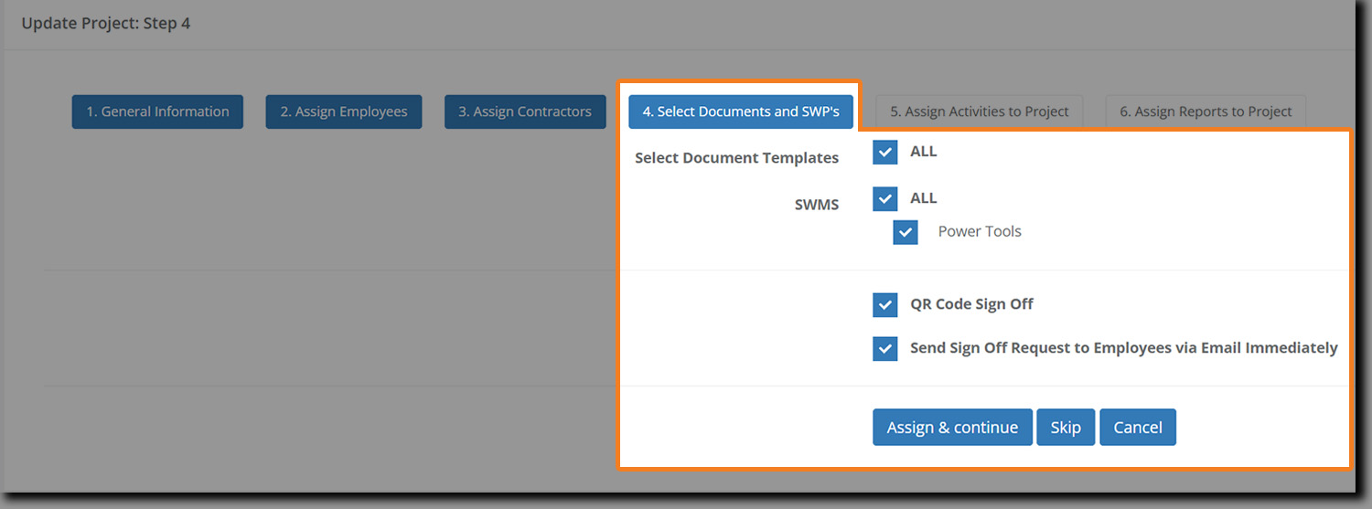The width and height of the screenshot is (1372, 509).
Task: Click the Power Tools label text
Action: pyautogui.click(x=979, y=232)
